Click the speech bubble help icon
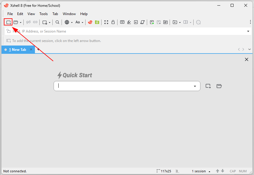Image resolution: width=254 pixels, height=175 pixels. (x=198, y=22)
